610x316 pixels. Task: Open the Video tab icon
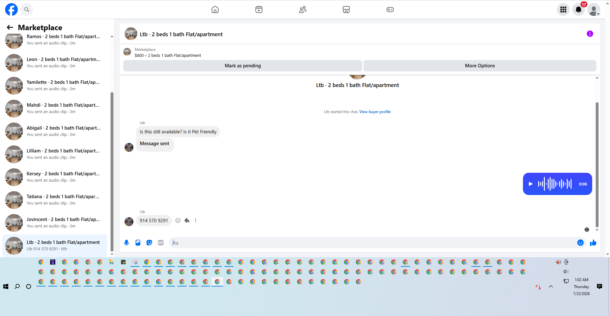pos(259,10)
